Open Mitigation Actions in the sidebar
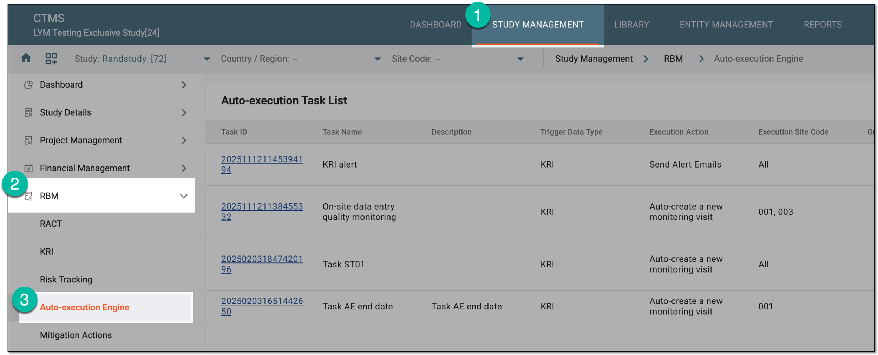878x355 pixels. [76, 335]
